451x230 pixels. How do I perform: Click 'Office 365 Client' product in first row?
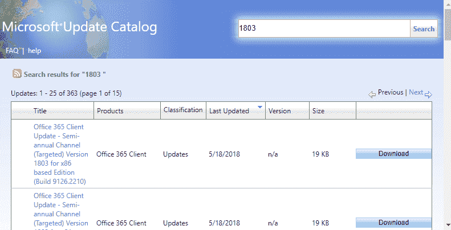point(121,154)
